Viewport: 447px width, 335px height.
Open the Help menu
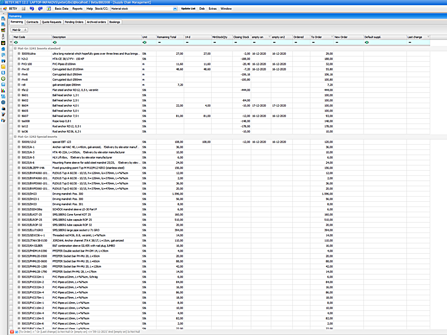pyautogui.click(x=89, y=8)
